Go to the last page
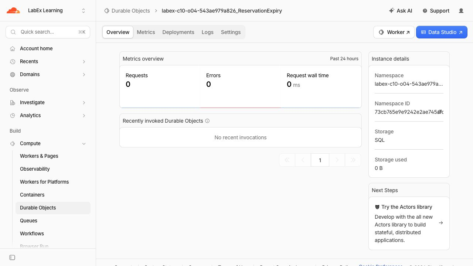Screen dimensions: 473x266 click(353, 160)
